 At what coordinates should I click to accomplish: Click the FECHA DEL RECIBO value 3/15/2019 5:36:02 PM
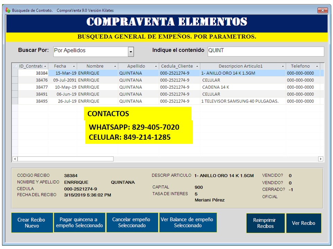point(87,195)
